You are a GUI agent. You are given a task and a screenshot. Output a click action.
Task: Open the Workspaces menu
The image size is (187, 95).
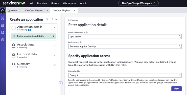tap(69, 3)
